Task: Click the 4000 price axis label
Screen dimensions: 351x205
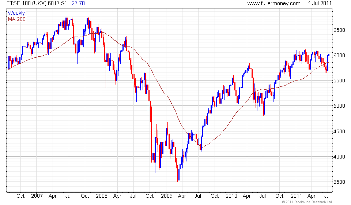Action: point(339,157)
